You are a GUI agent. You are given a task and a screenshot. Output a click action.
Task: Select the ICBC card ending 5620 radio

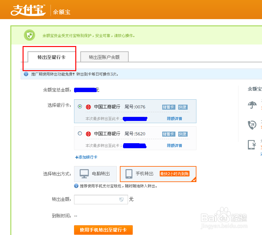click(80, 133)
